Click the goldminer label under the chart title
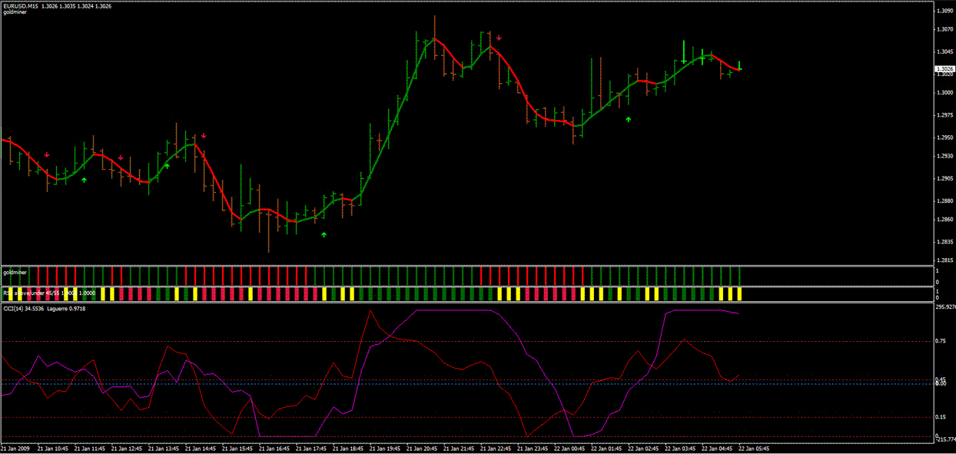Image resolution: width=956 pixels, height=454 pixels. point(15,13)
